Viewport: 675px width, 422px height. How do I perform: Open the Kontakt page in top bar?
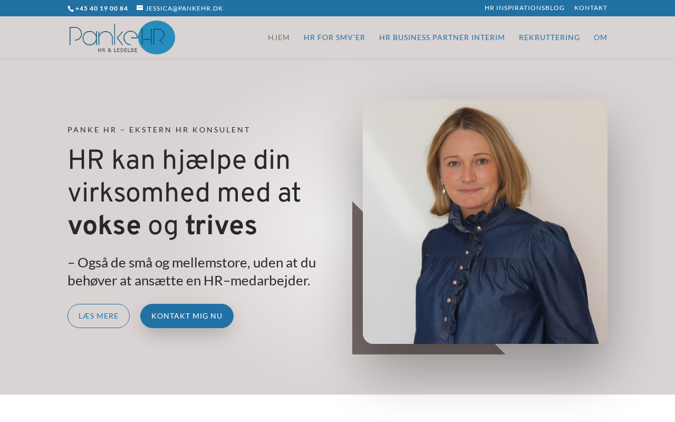(x=591, y=8)
